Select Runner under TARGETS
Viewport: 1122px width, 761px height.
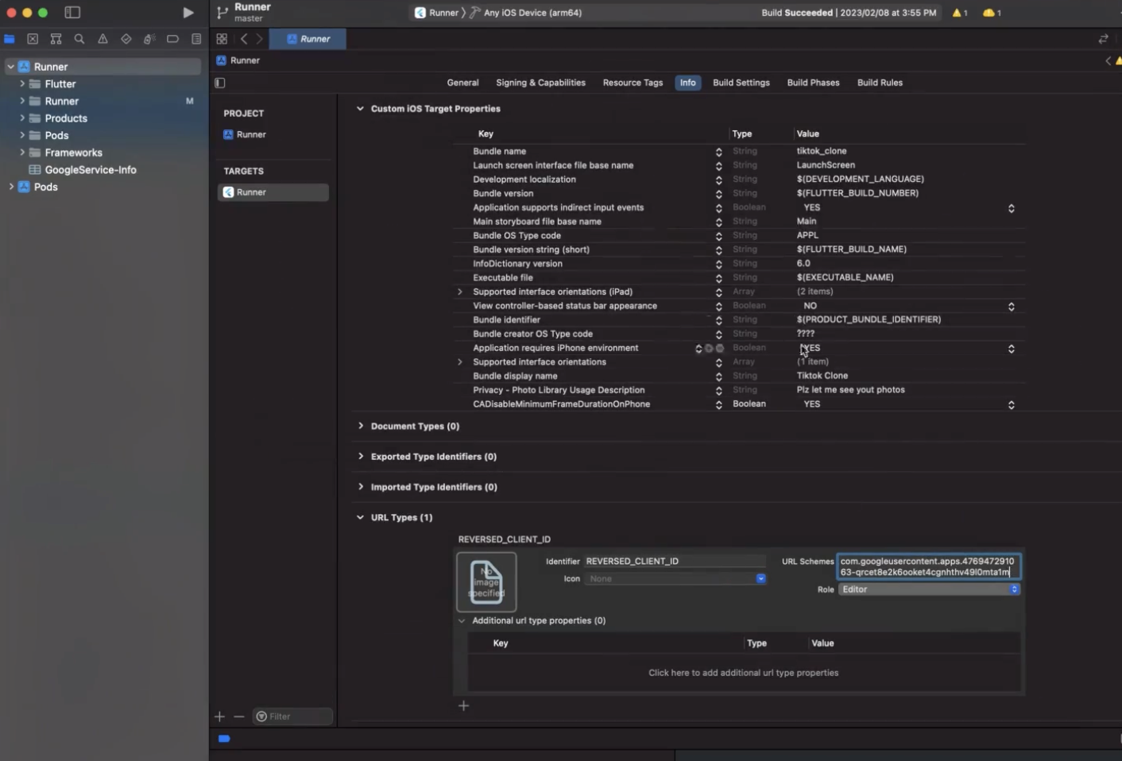273,192
